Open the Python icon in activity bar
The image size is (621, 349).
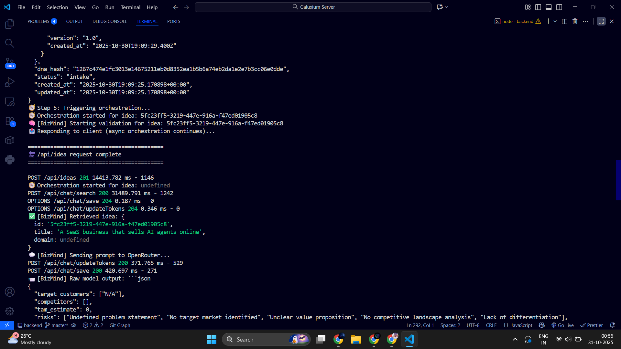[x=10, y=160]
